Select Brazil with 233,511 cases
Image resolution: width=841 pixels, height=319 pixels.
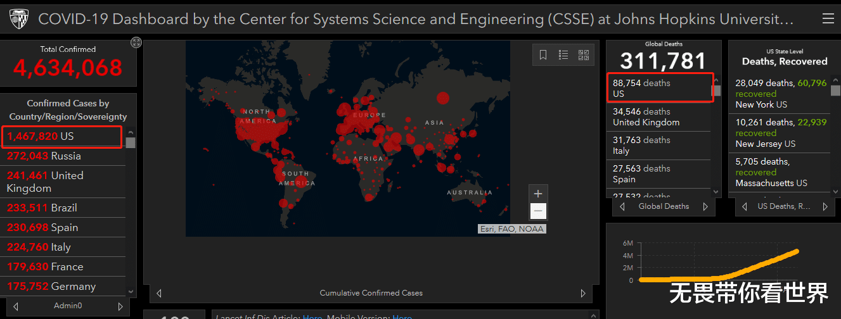[x=63, y=208]
